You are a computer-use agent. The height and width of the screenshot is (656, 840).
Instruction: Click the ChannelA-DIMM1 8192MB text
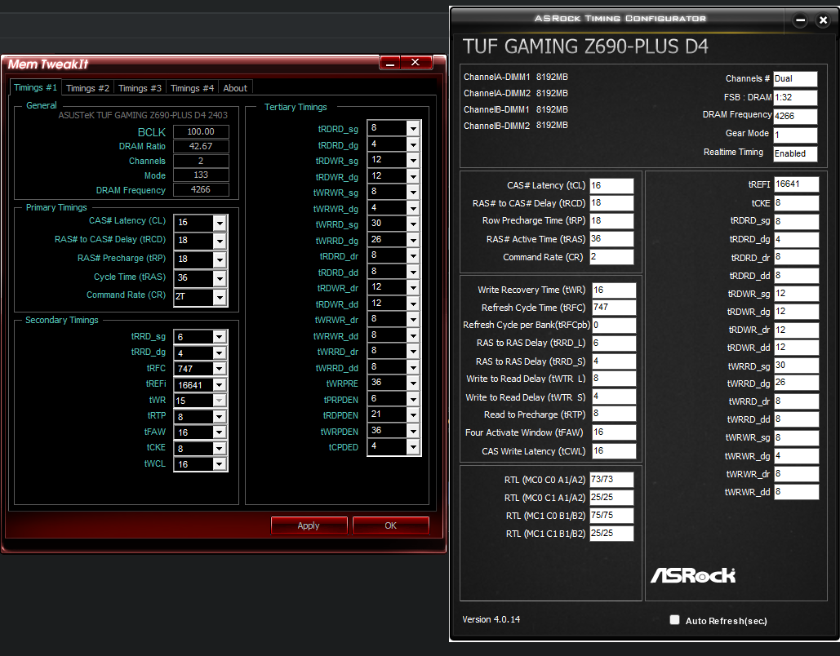click(x=515, y=78)
